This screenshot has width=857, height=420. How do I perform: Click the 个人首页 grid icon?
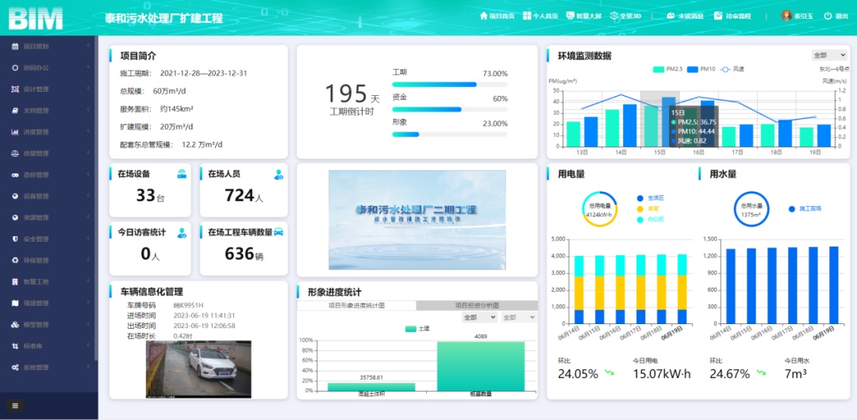click(526, 16)
